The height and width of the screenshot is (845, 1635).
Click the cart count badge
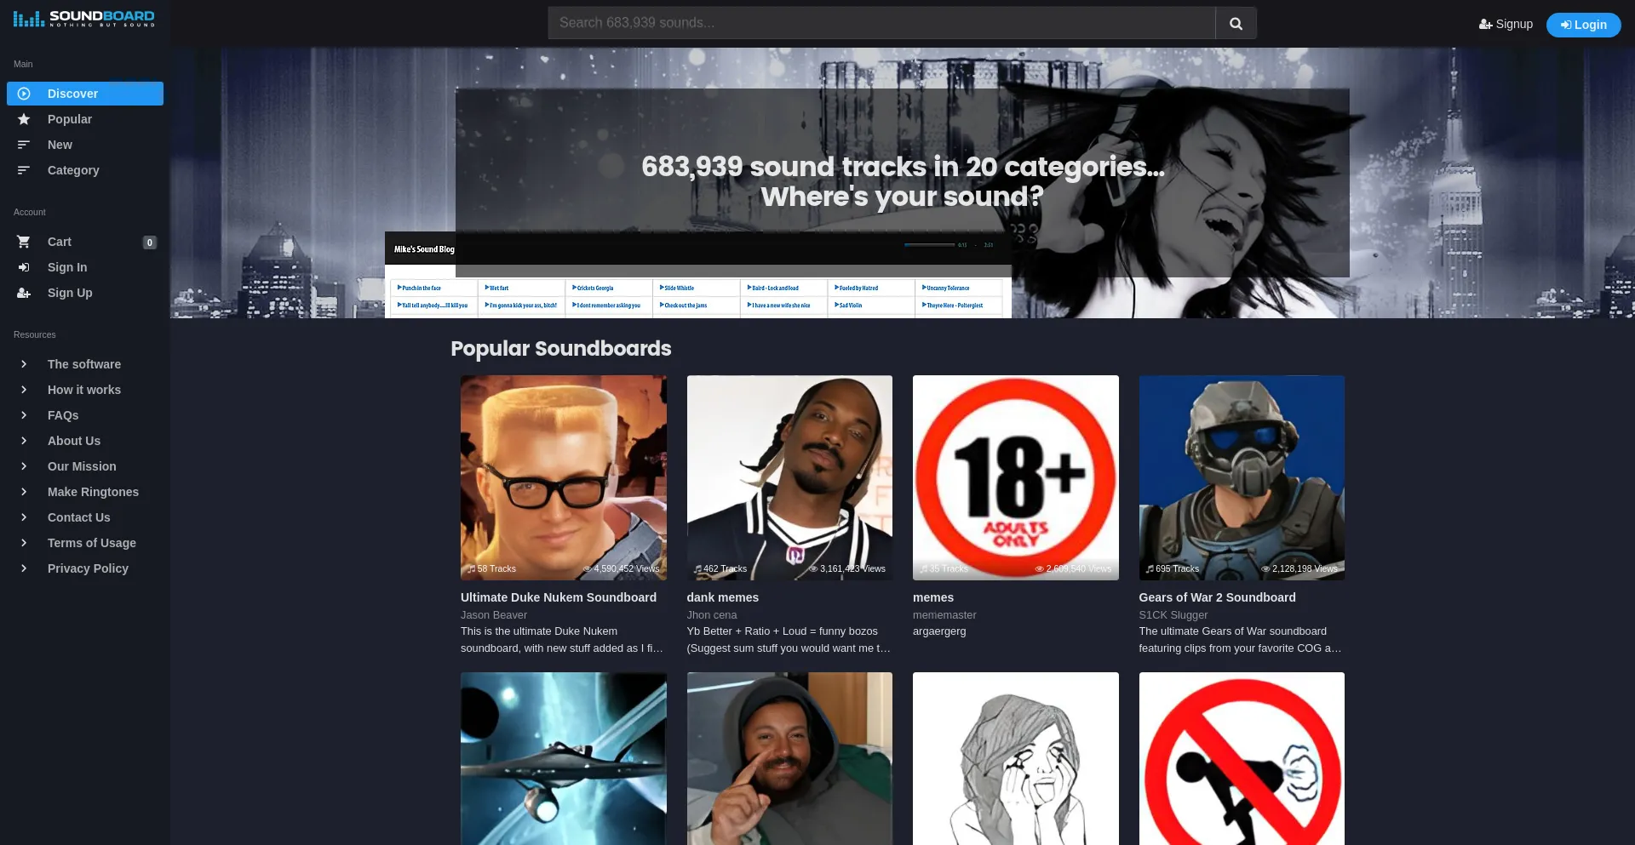[x=150, y=243]
